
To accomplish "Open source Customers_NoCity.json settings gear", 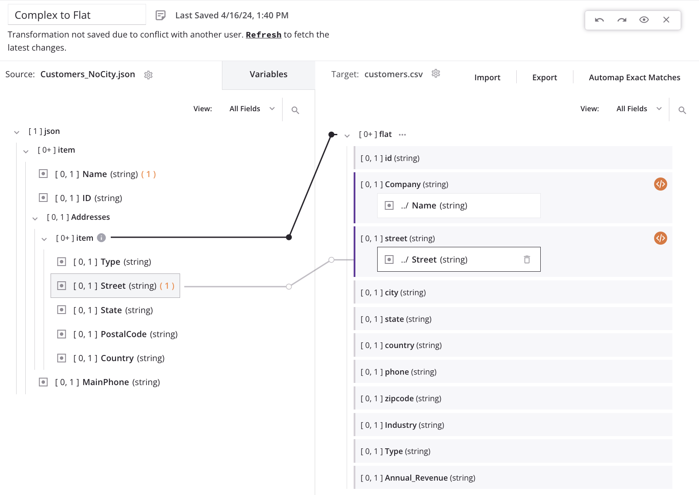I will click(148, 75).
